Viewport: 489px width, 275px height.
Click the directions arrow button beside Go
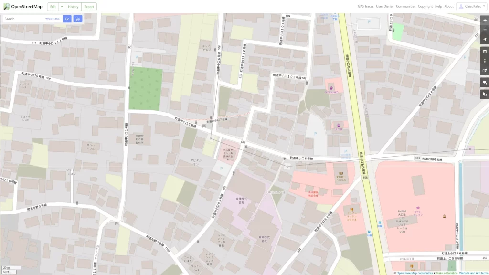coord(78,19)
